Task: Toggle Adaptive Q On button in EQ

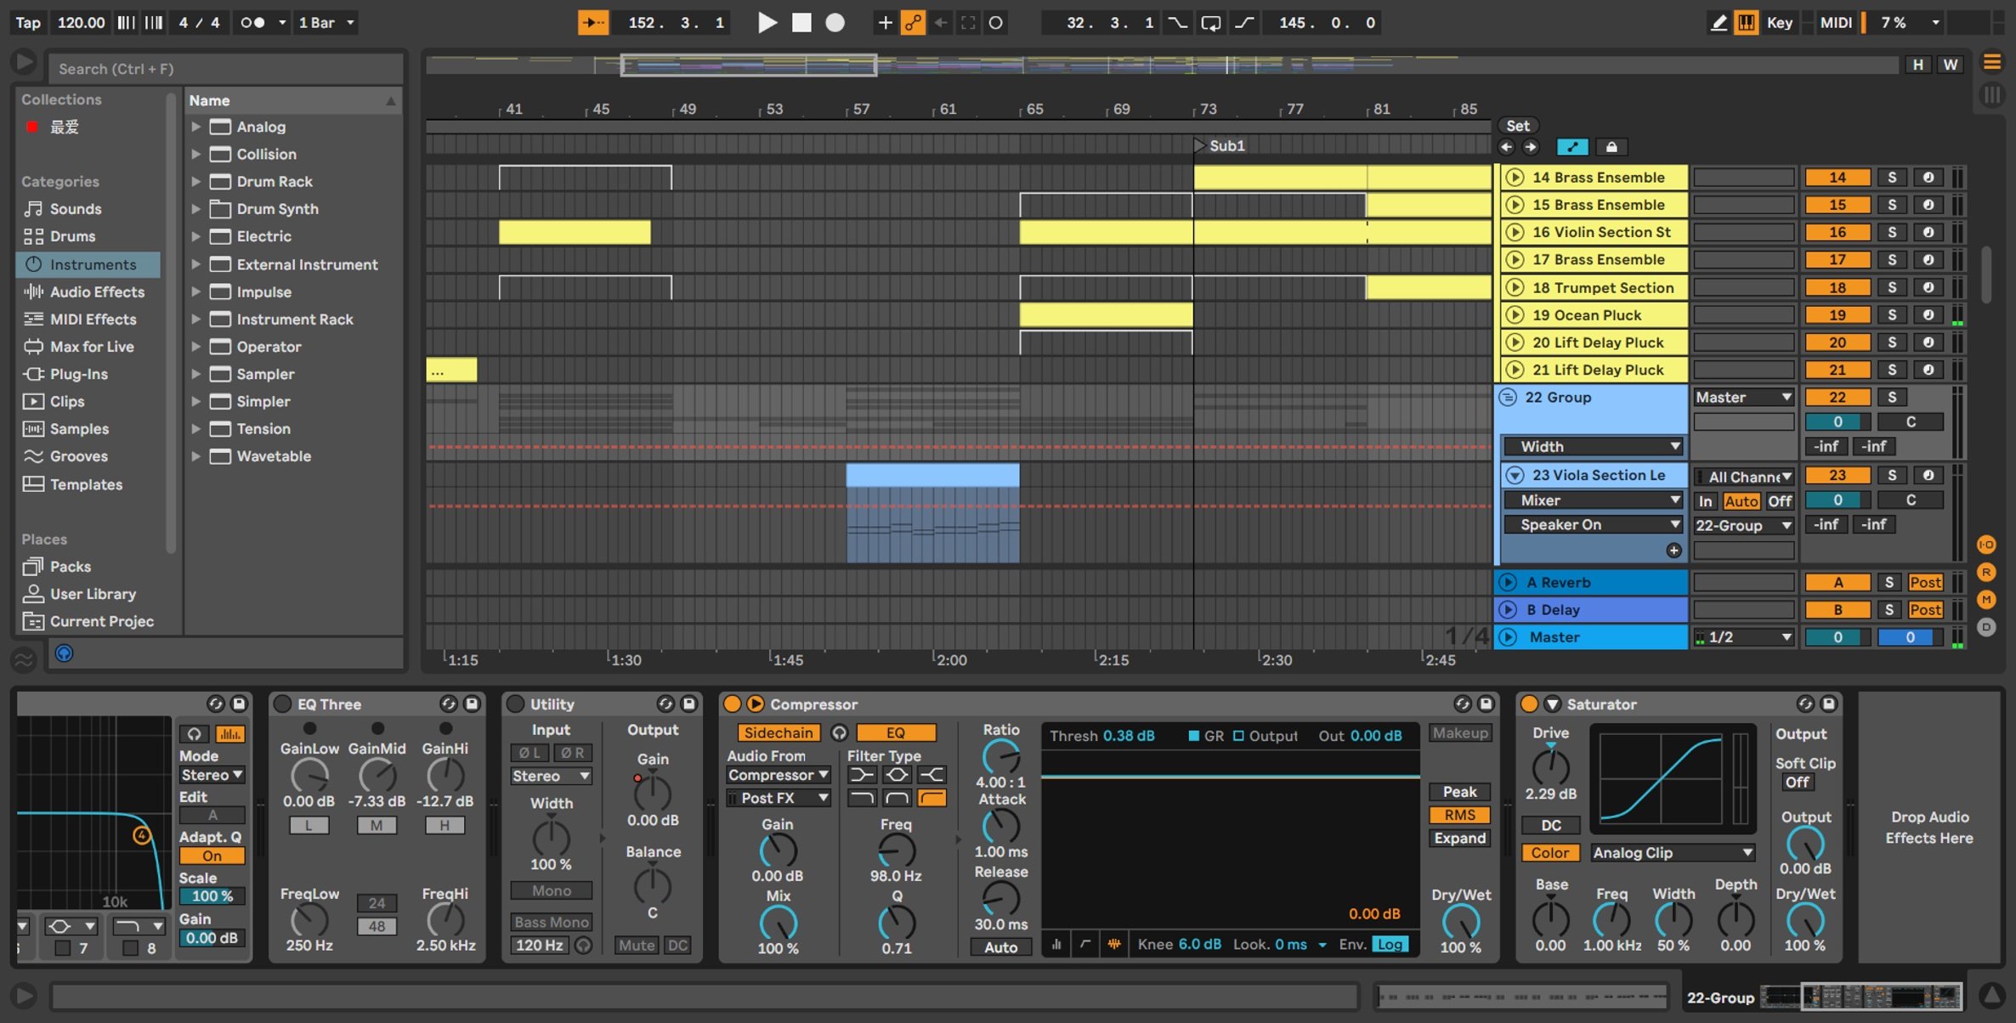Action: 212,856
